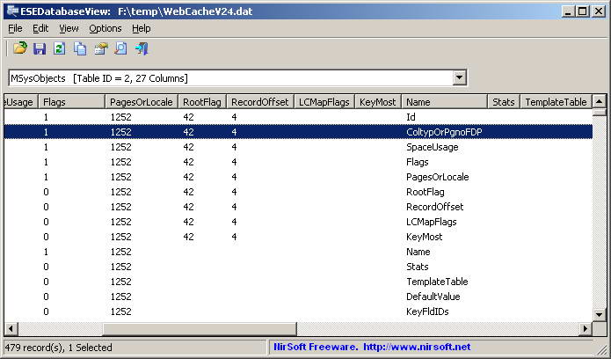This screenshot has width=611, height=359.
Task: Sort by RootFlag column header
Action: tap(202, 102)
